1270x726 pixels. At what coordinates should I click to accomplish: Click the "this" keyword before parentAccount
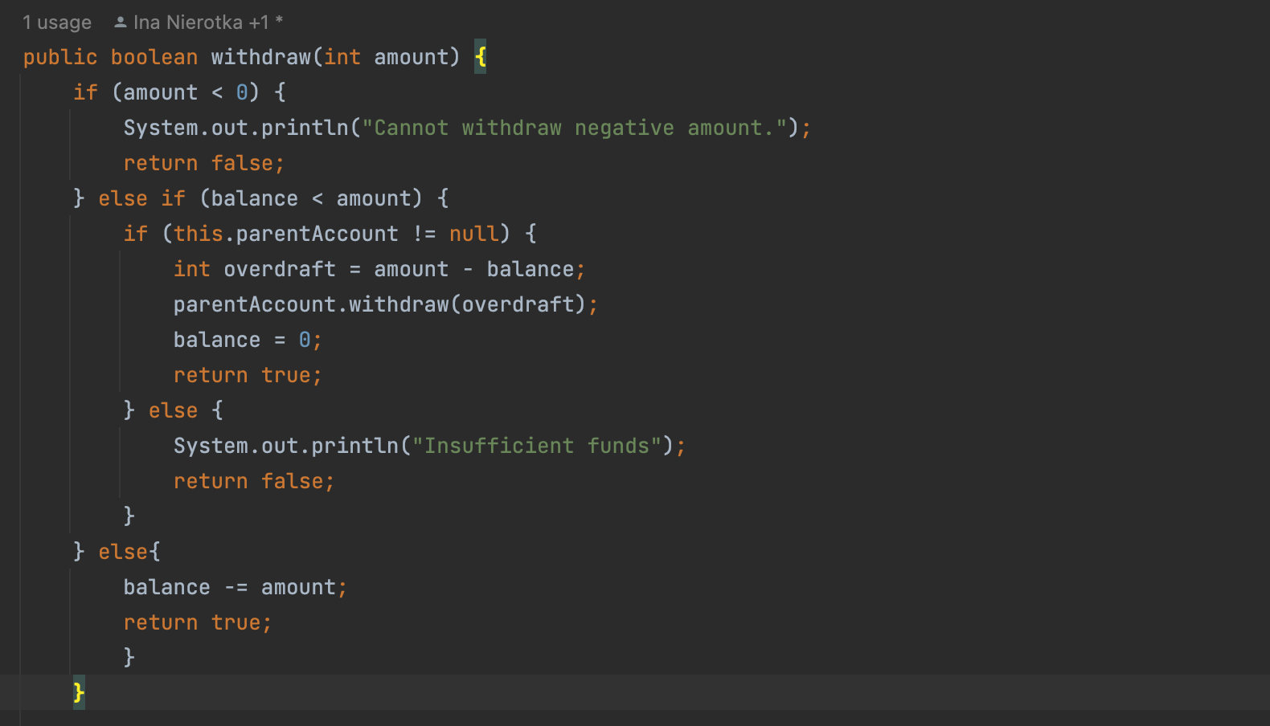[x=198, y=234]
